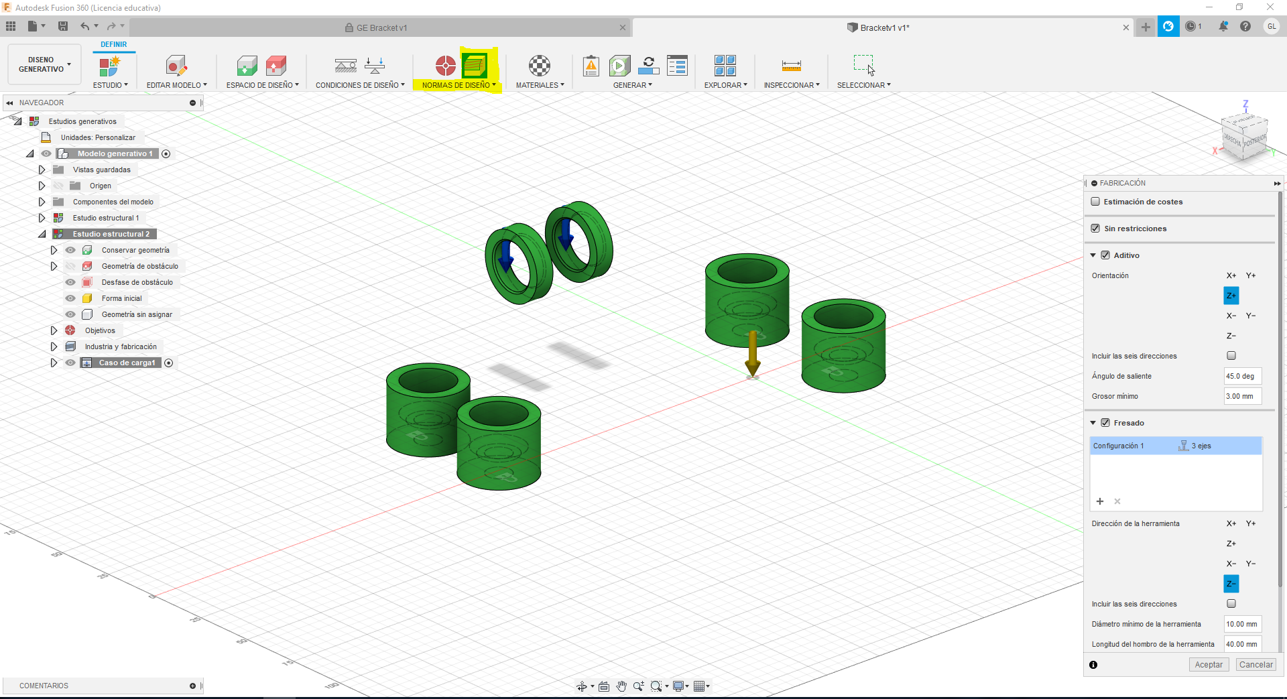Screen dimensions: 1287x699
Task: Click the new study icon above ESTUDIO
Action: coord(109,66)
